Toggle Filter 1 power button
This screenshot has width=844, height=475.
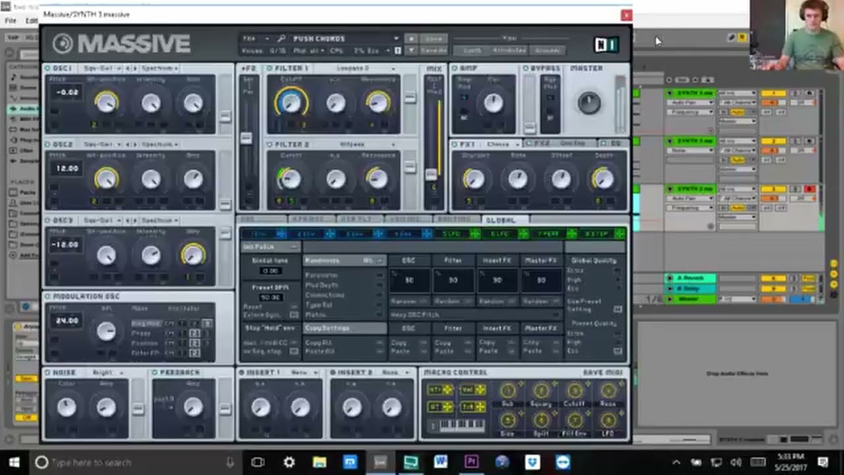pos(270,69)
